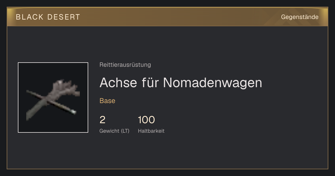Select the Base grade label

pos(107,101)
